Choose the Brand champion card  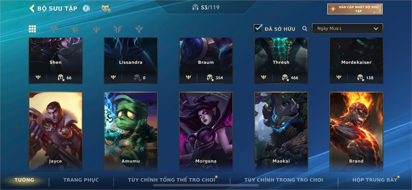coord(356,132)
